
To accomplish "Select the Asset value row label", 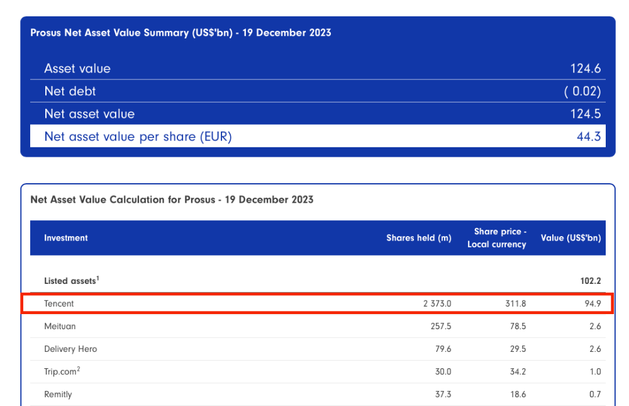I will 77,69.
